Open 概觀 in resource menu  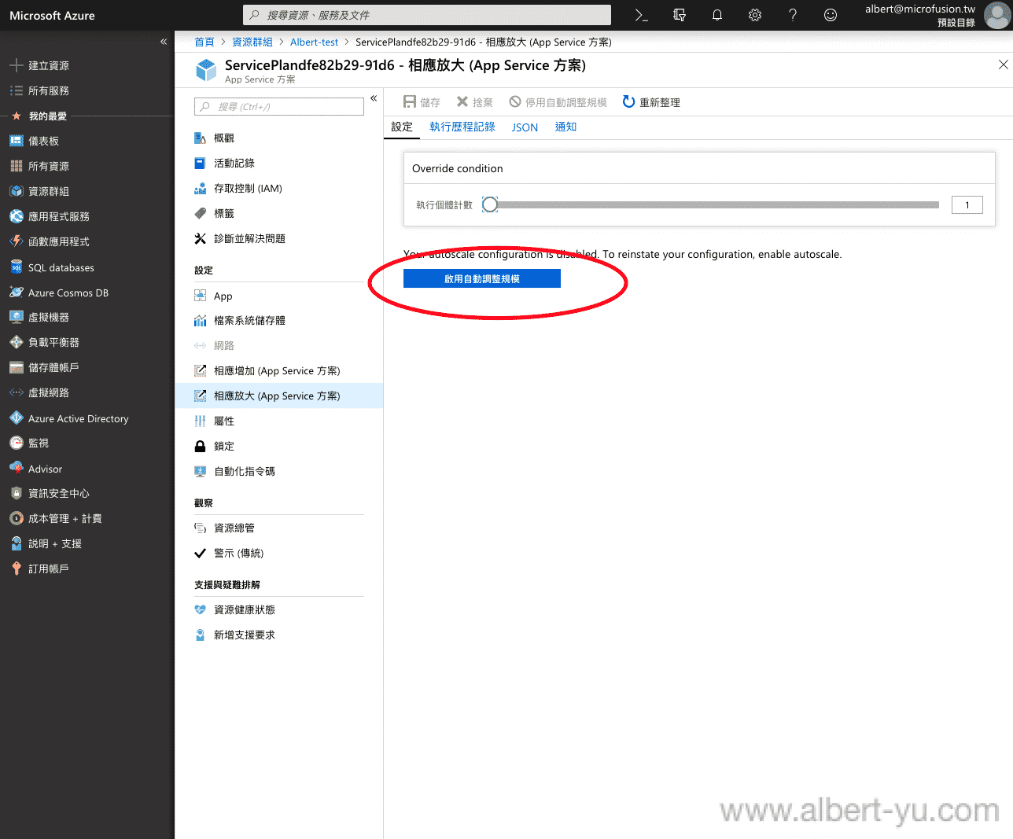[279, 138]
